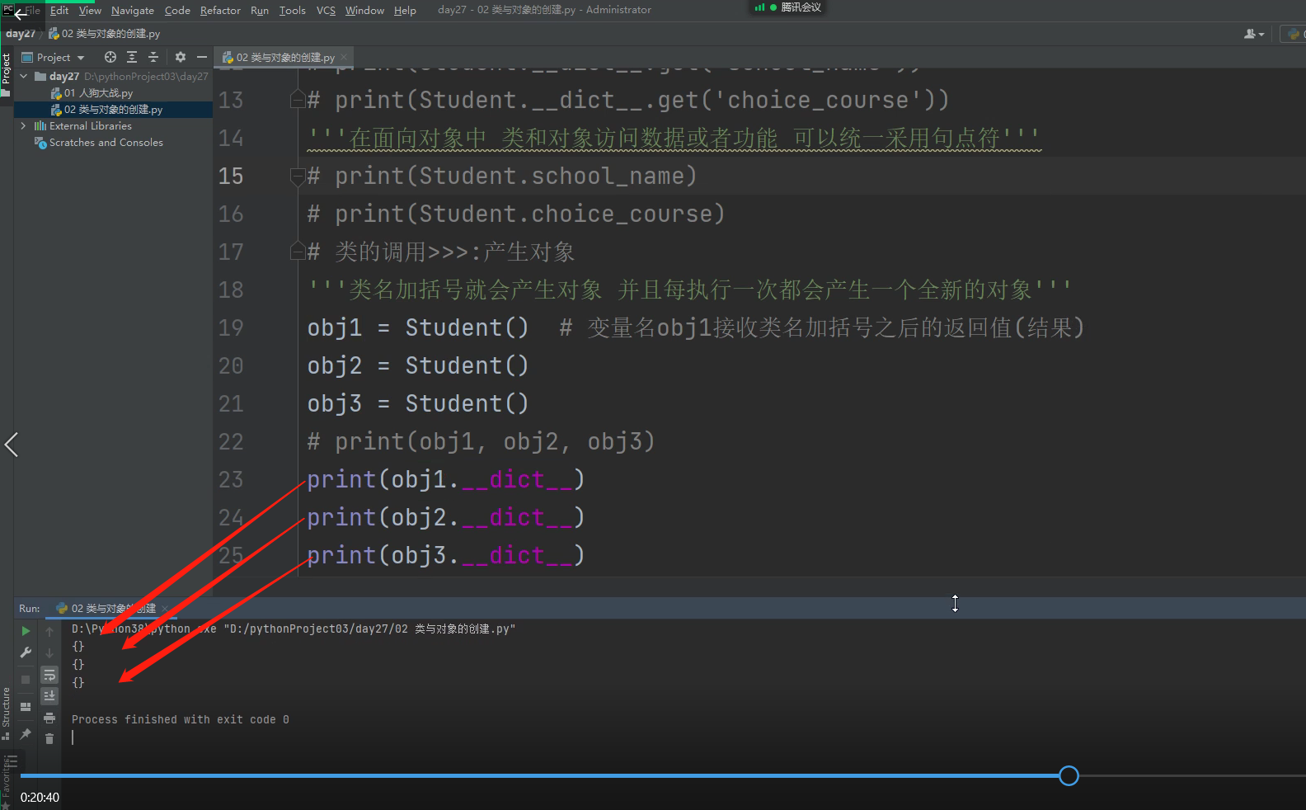Click the left chevron overlay on left edge
Viewport: 1306px width, 810px height.
(x=12, y=445)
